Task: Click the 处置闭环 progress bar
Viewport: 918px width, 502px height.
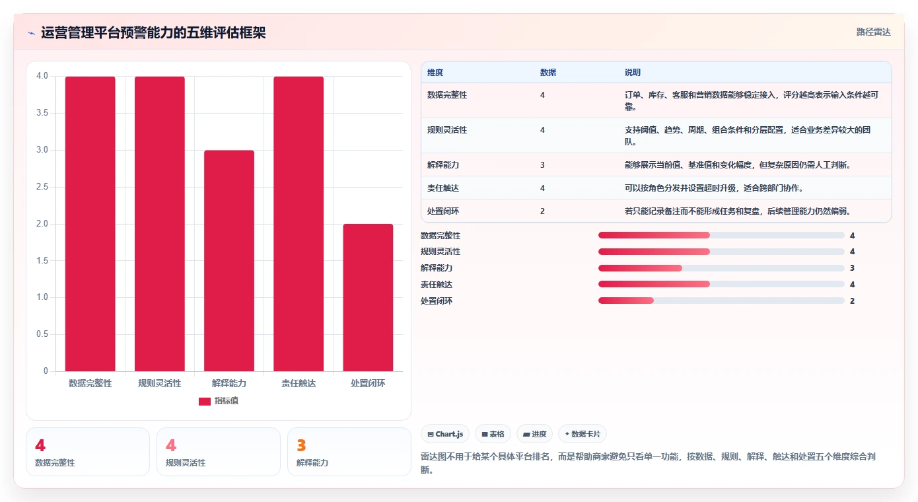Action: [721, 301]
